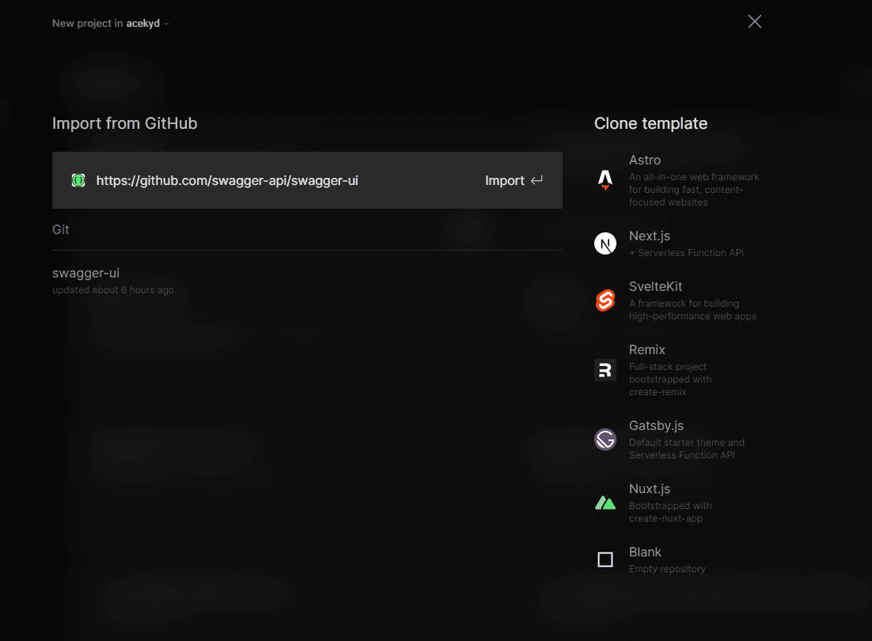Click the GitHub repository URL field
Screen dimensions: 872x641
[227, 180]
